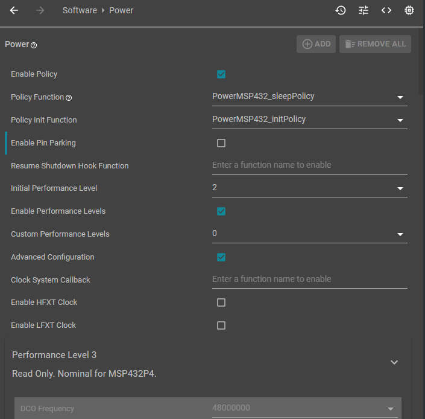The height and width of the screenshot is (419, 425).
Task: Enable the Pin Parking checkbox
Action: 221,143
